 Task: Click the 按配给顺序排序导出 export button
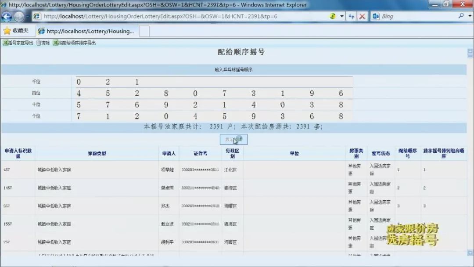coord(74,43)
